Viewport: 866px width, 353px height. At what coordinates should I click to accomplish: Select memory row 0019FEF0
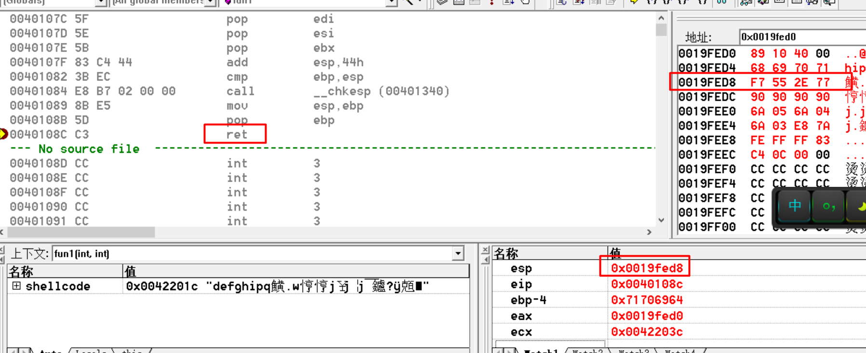772,169
